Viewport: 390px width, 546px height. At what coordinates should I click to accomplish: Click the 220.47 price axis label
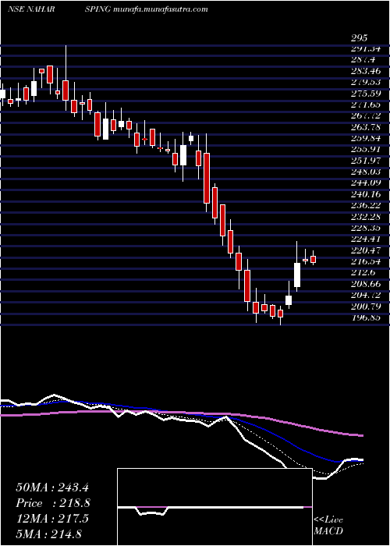click(x=366, y=250)
